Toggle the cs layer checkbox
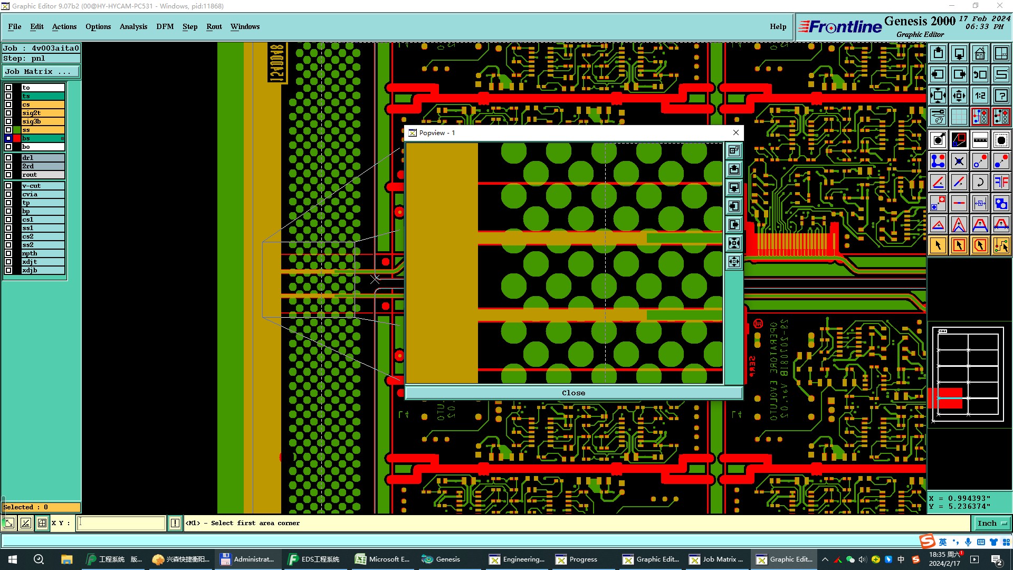 [x=8, y=104]
